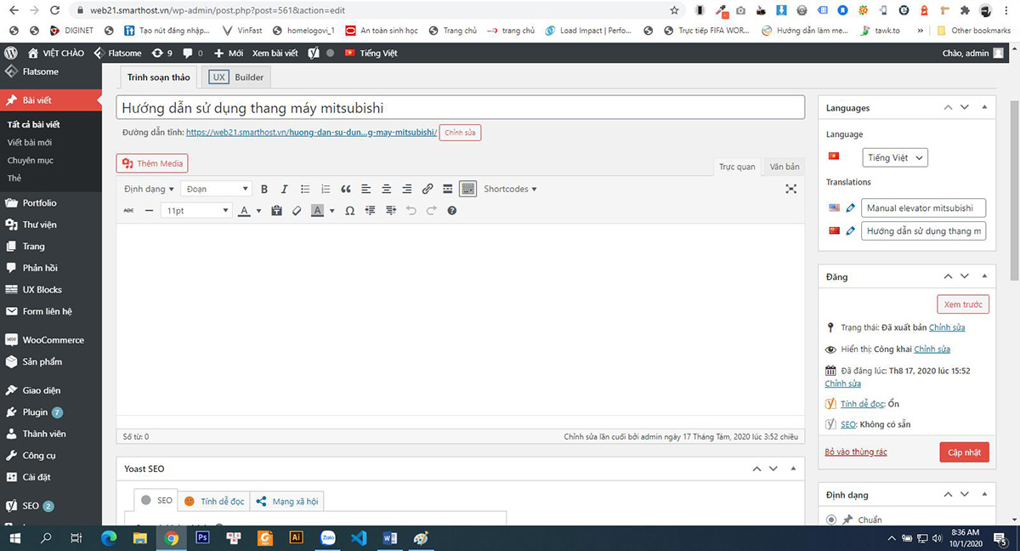Open the Đoạn paragraph style dropdown

[x=218, y=189]
